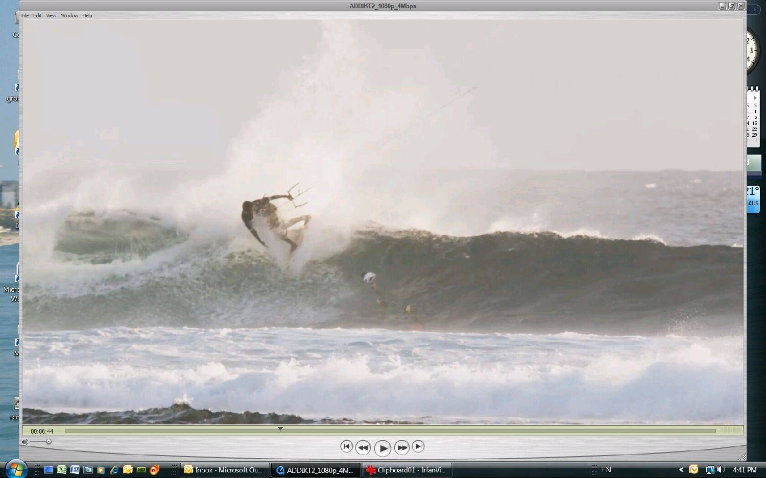Open the Windows Start menu
Screen dimensions: 766x478
click(x=16, y=469)
